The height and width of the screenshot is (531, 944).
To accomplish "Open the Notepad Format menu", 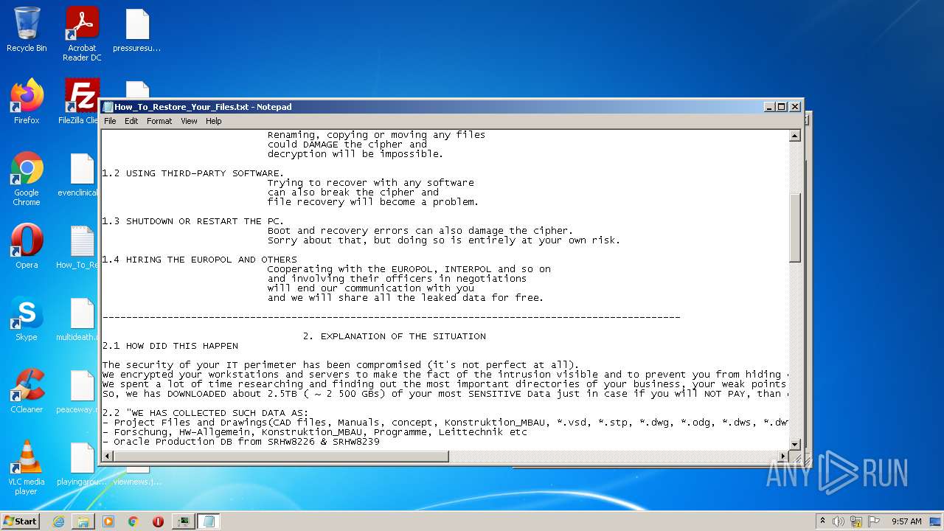I will pos(159,121).
